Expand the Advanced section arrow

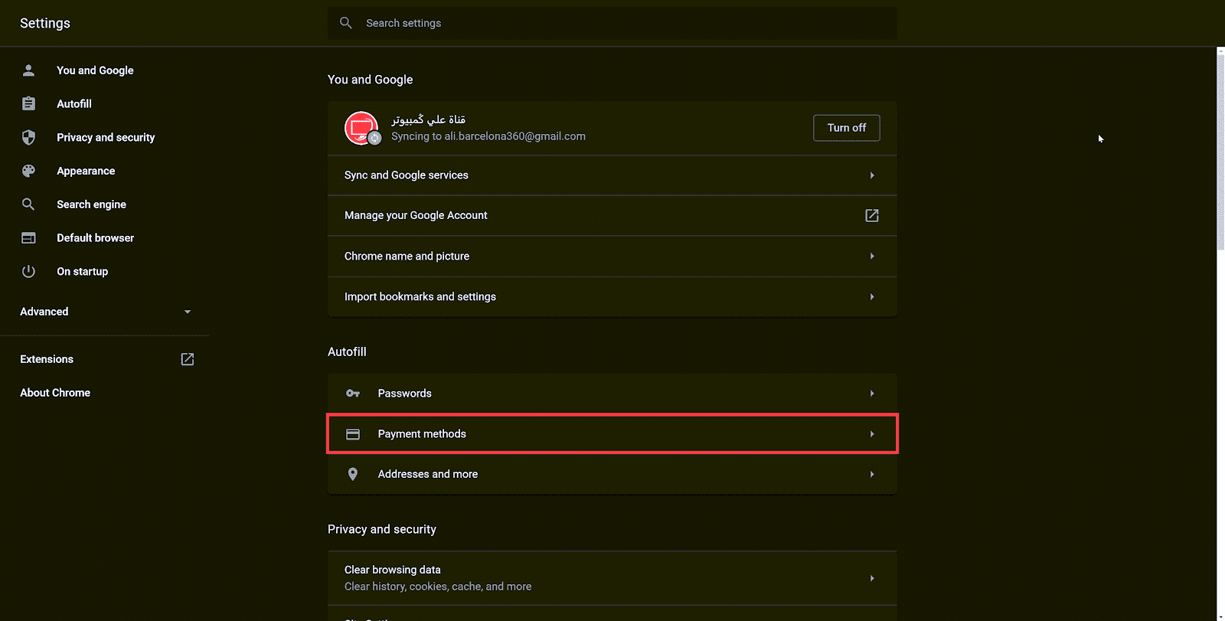(x=188, y=312)
